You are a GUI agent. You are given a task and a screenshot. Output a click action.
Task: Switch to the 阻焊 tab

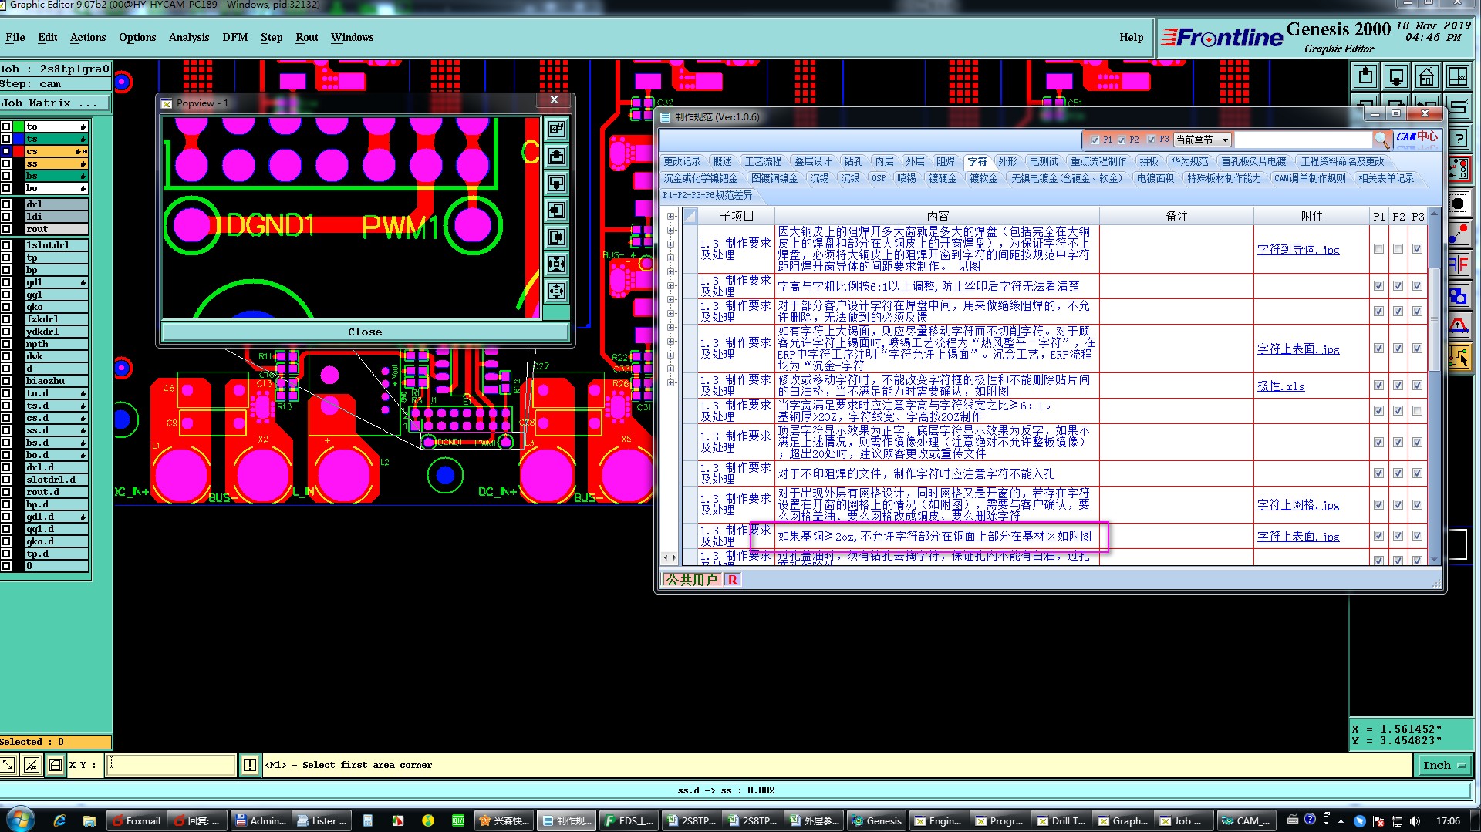click(x=946, y=161)
